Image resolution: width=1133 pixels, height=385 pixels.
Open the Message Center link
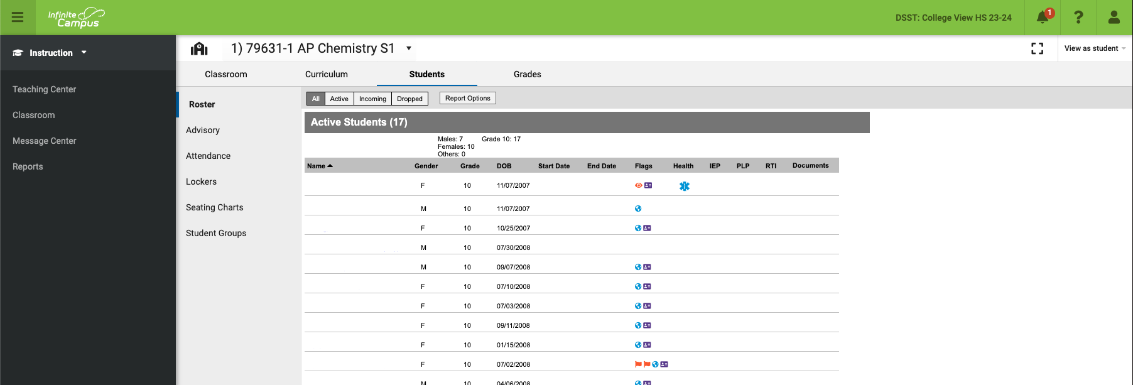[x=44, y=141]
